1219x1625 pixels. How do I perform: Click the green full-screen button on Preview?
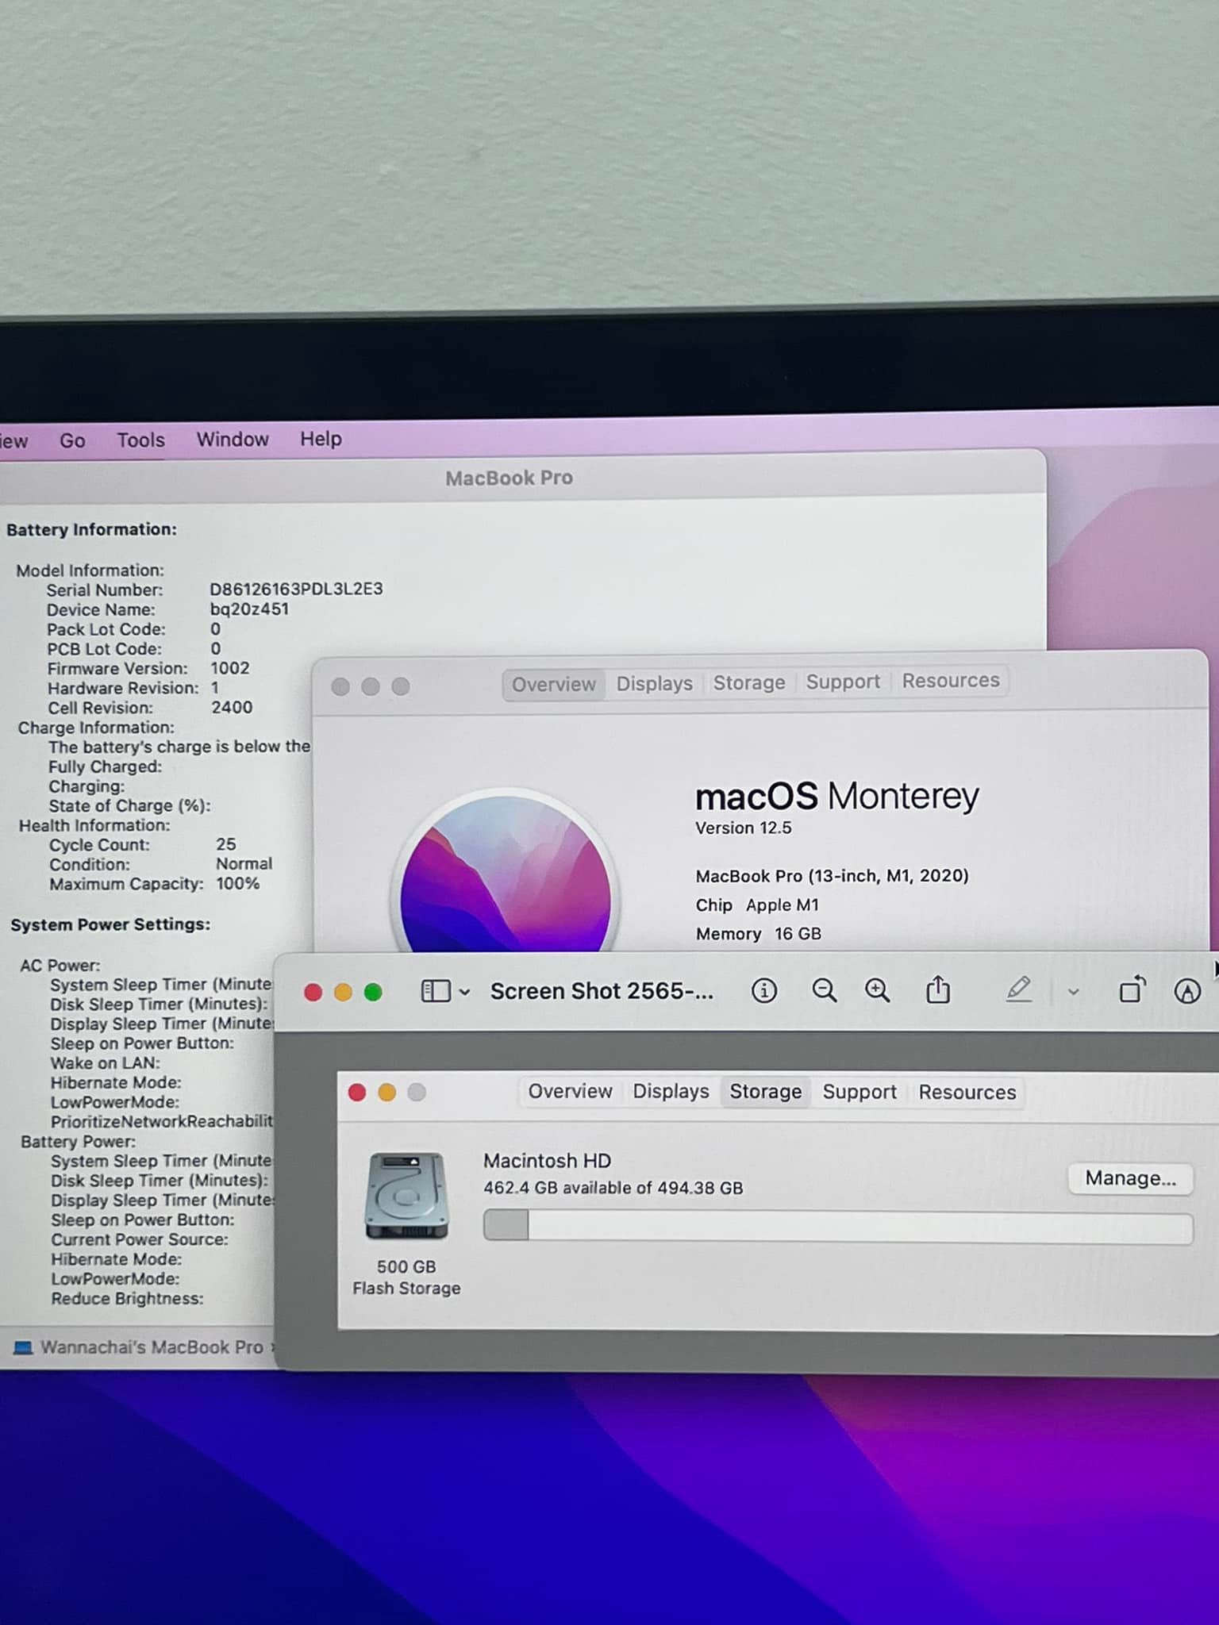click(x=373, y=993)
